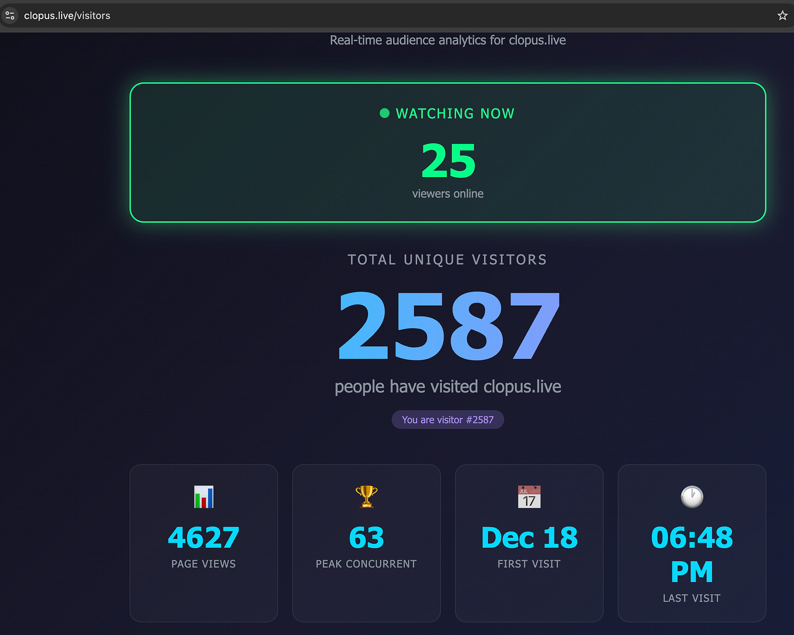
Task: Click the Dec 18 date value
Action: click(x=529, y=538)
